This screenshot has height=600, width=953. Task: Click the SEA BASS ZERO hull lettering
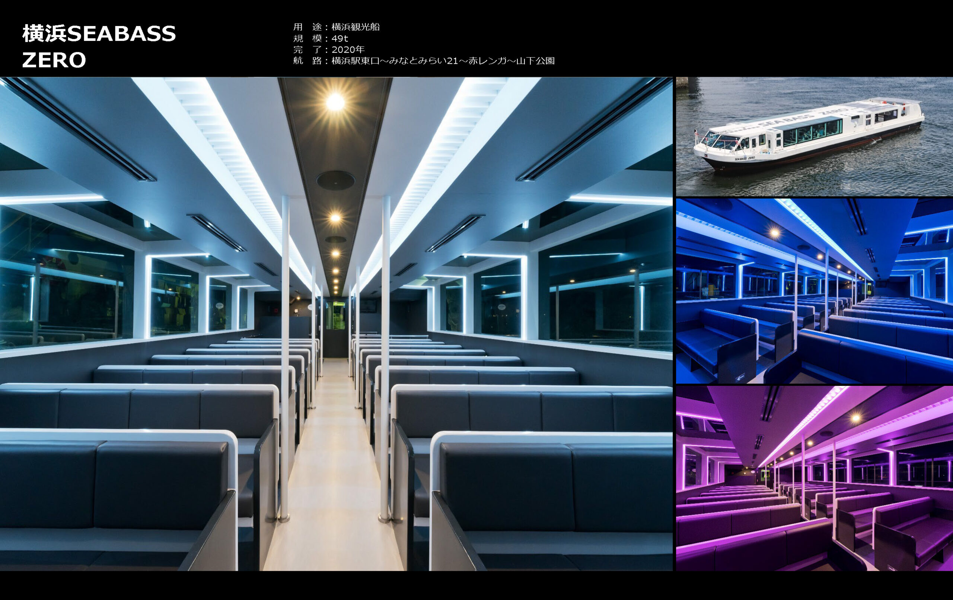pyautogui.click(x=745, y=158)
